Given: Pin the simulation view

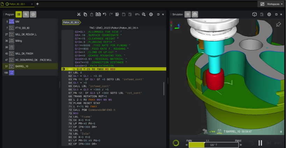Looking at the screenshot, I should click(x=278, y=24).
